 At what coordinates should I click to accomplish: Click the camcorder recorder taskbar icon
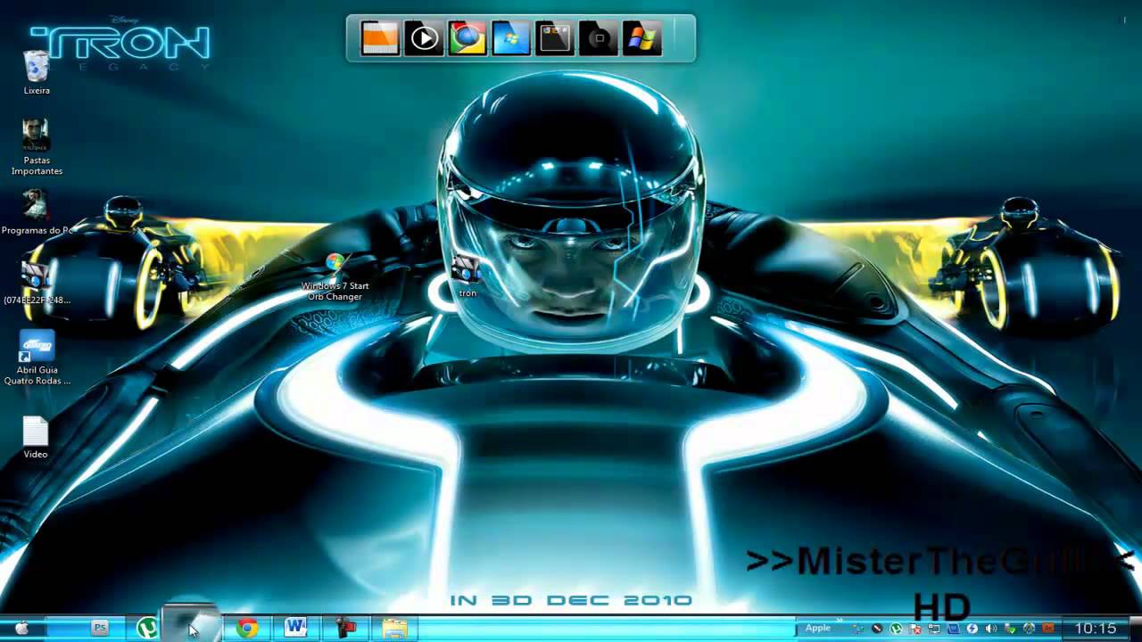tap(345, 629)
